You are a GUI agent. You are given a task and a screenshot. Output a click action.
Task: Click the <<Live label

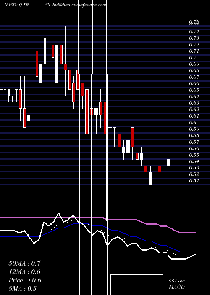coord(177,281)
